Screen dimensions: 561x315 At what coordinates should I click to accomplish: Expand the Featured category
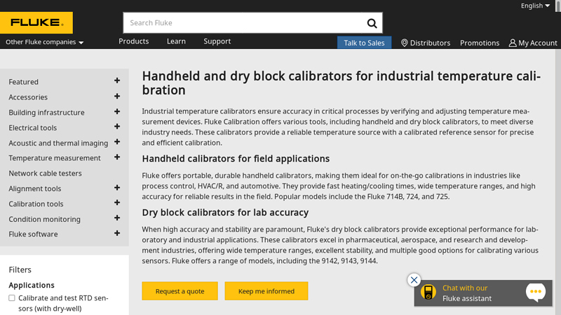pyautogui.click(x=117, y=80)
